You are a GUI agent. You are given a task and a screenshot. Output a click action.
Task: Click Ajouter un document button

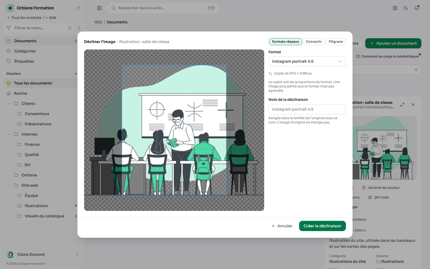tap(393, 43)
